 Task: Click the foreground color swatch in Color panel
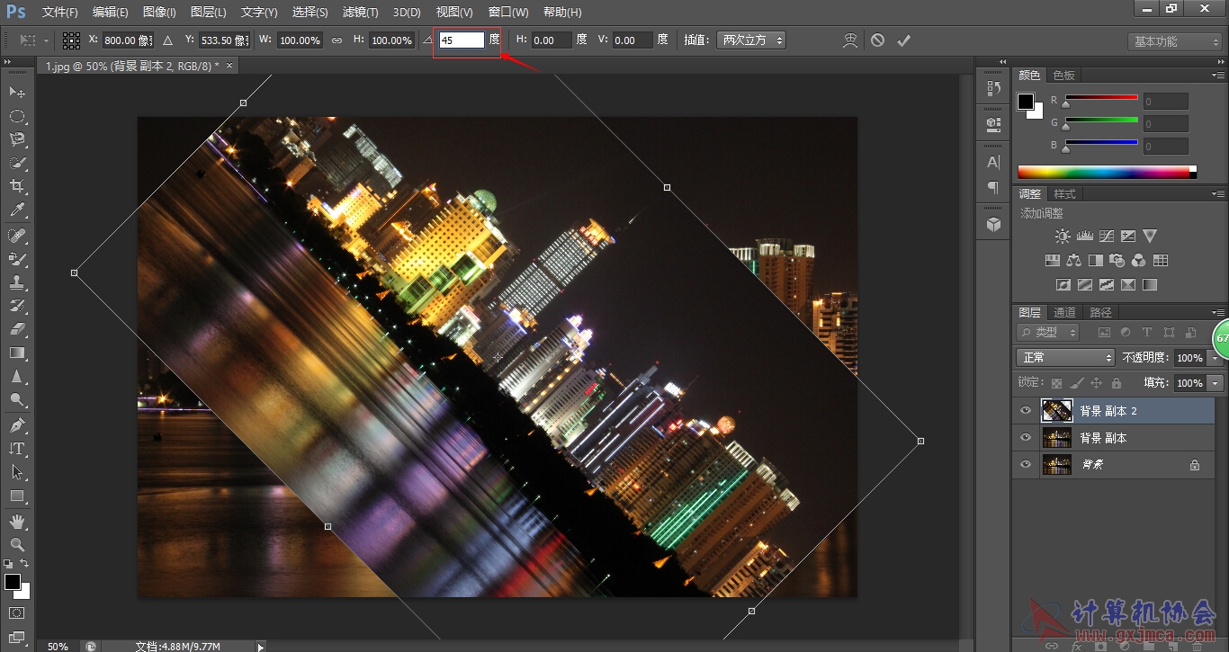(1026, 102)
